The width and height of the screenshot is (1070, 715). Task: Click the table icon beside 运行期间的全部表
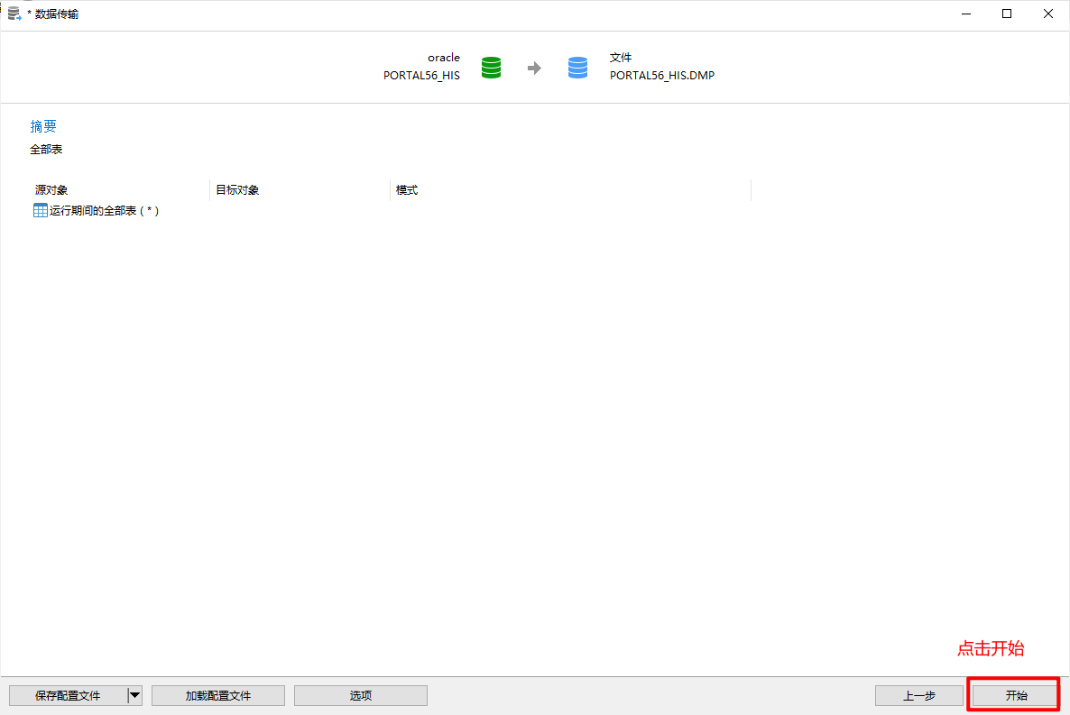tap(41, 210)
